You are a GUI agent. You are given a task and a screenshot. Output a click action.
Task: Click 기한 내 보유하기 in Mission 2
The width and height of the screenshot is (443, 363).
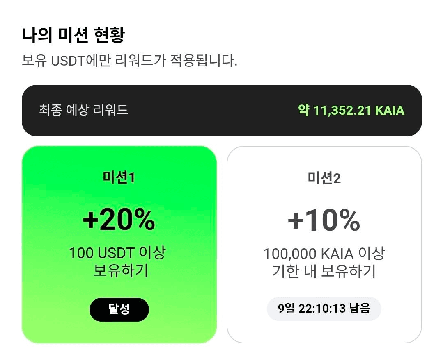pyautogui.click(x=324, y=271)
